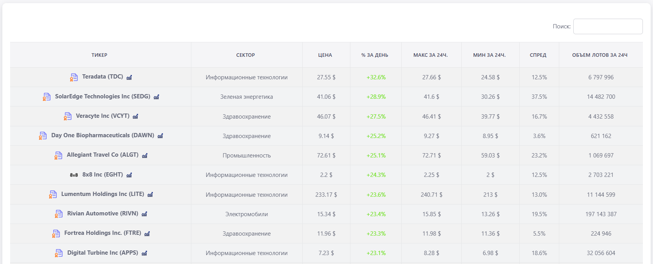Screen dimensions: 653x264
Task: Click the document icon before Allegiant Travel Co
Action: 58,156
